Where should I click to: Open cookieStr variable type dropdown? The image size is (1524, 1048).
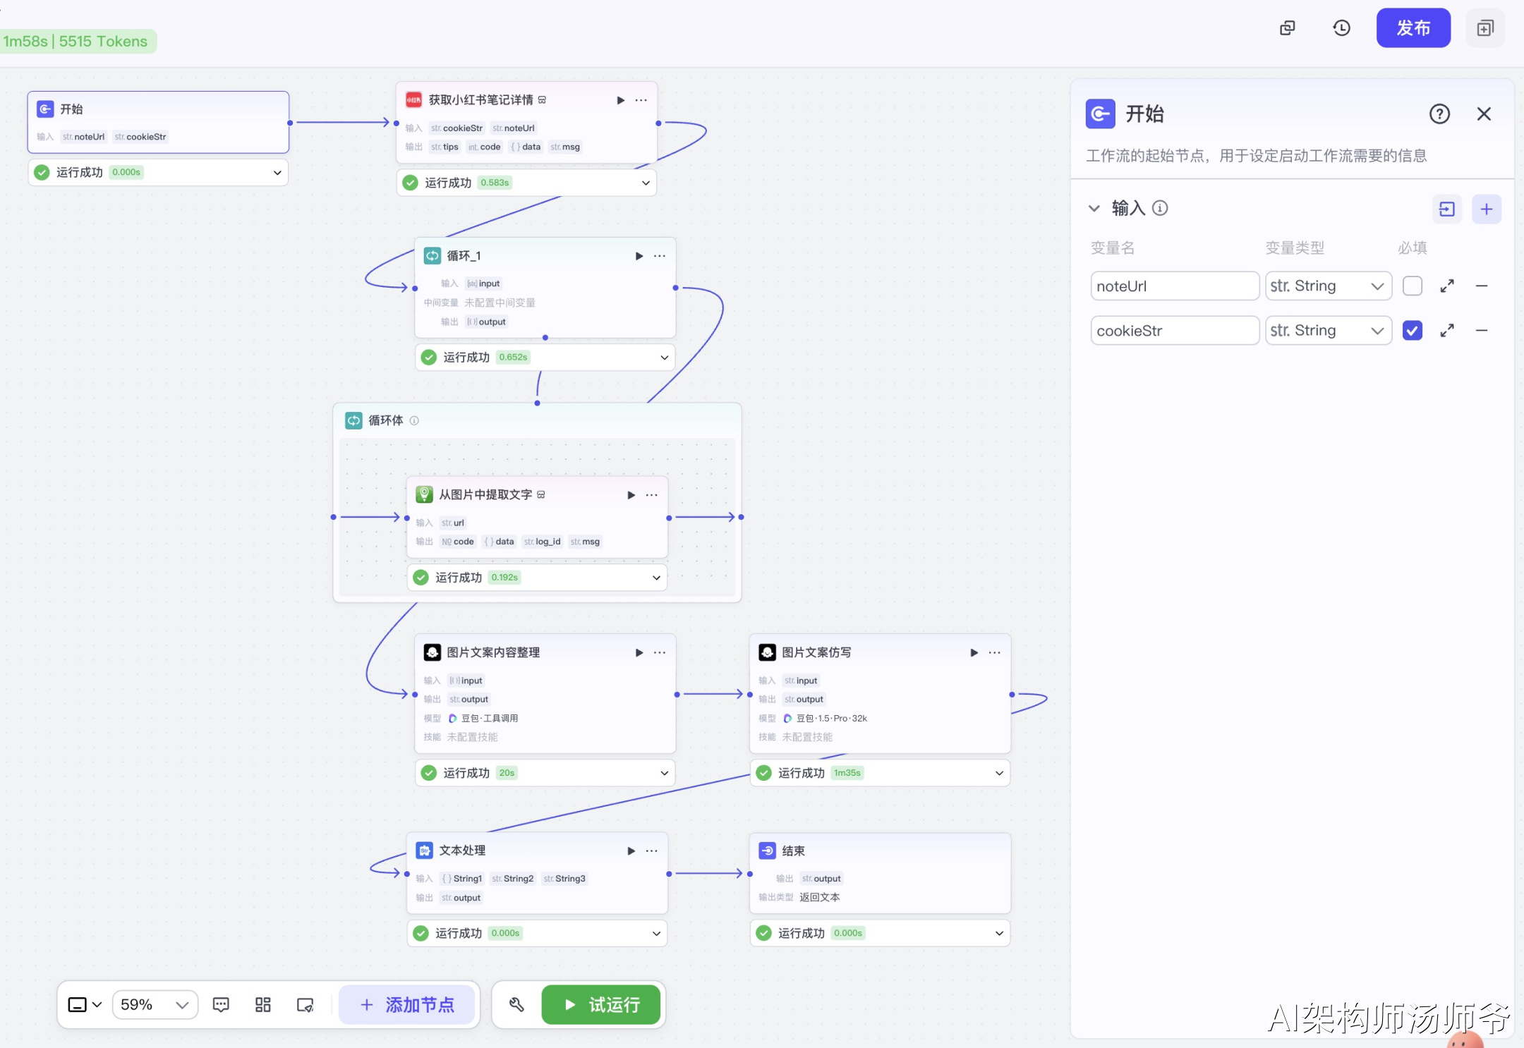pyautogui.click(x=1327, y=331)
